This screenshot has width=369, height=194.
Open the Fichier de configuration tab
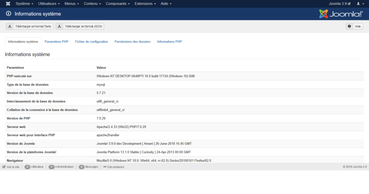91,41
